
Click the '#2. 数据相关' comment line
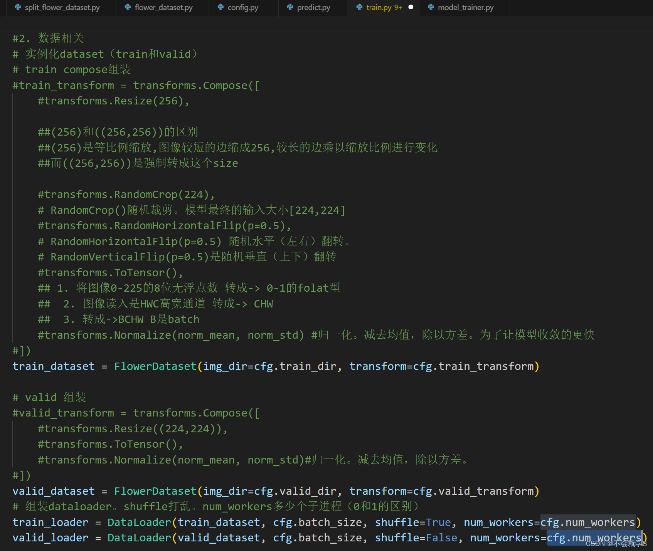click(x=48, y=38)
